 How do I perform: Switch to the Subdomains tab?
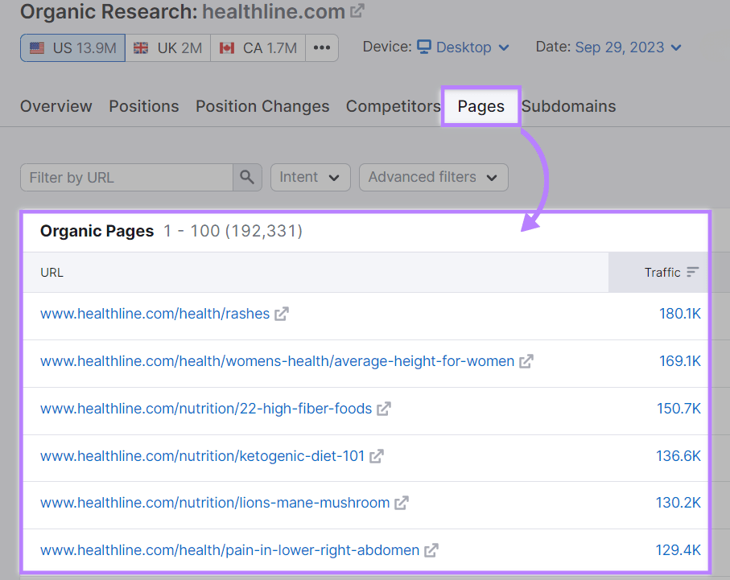pos(568,107)
